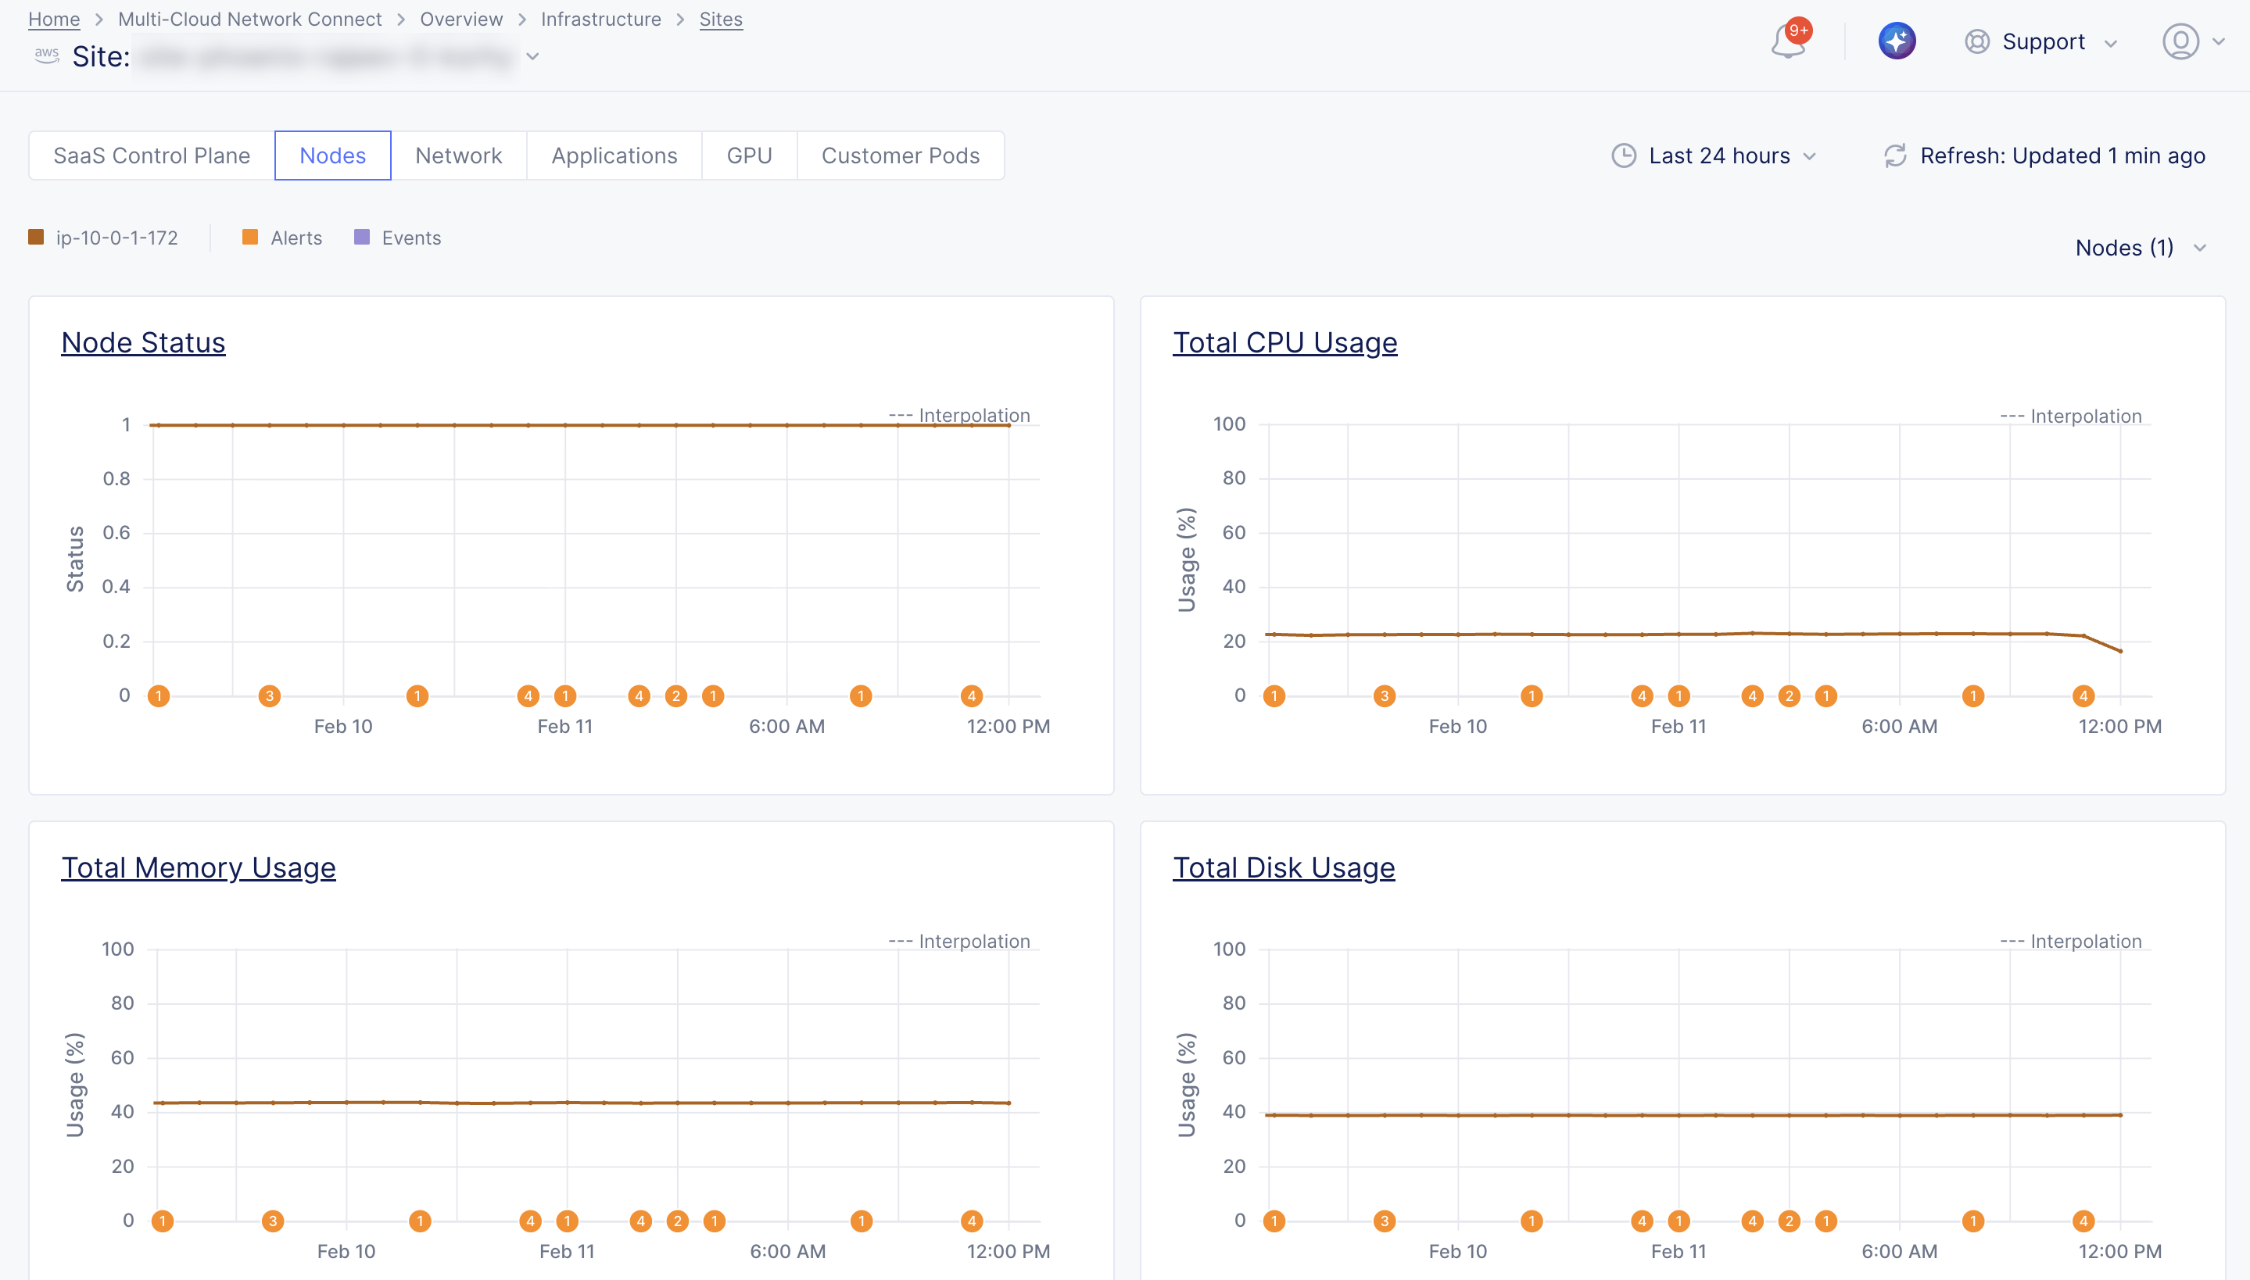The image size is (2250, 1280).
Task: Open the Total CPU Usage chart link
Action: [x=1284, y=342]
